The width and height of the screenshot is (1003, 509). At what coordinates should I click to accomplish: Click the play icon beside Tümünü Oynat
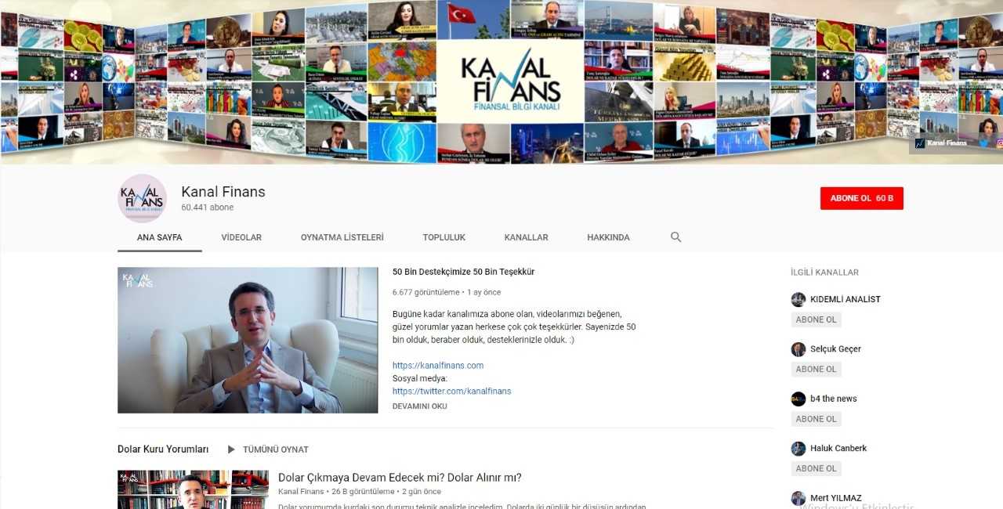[x=231, y=449]
